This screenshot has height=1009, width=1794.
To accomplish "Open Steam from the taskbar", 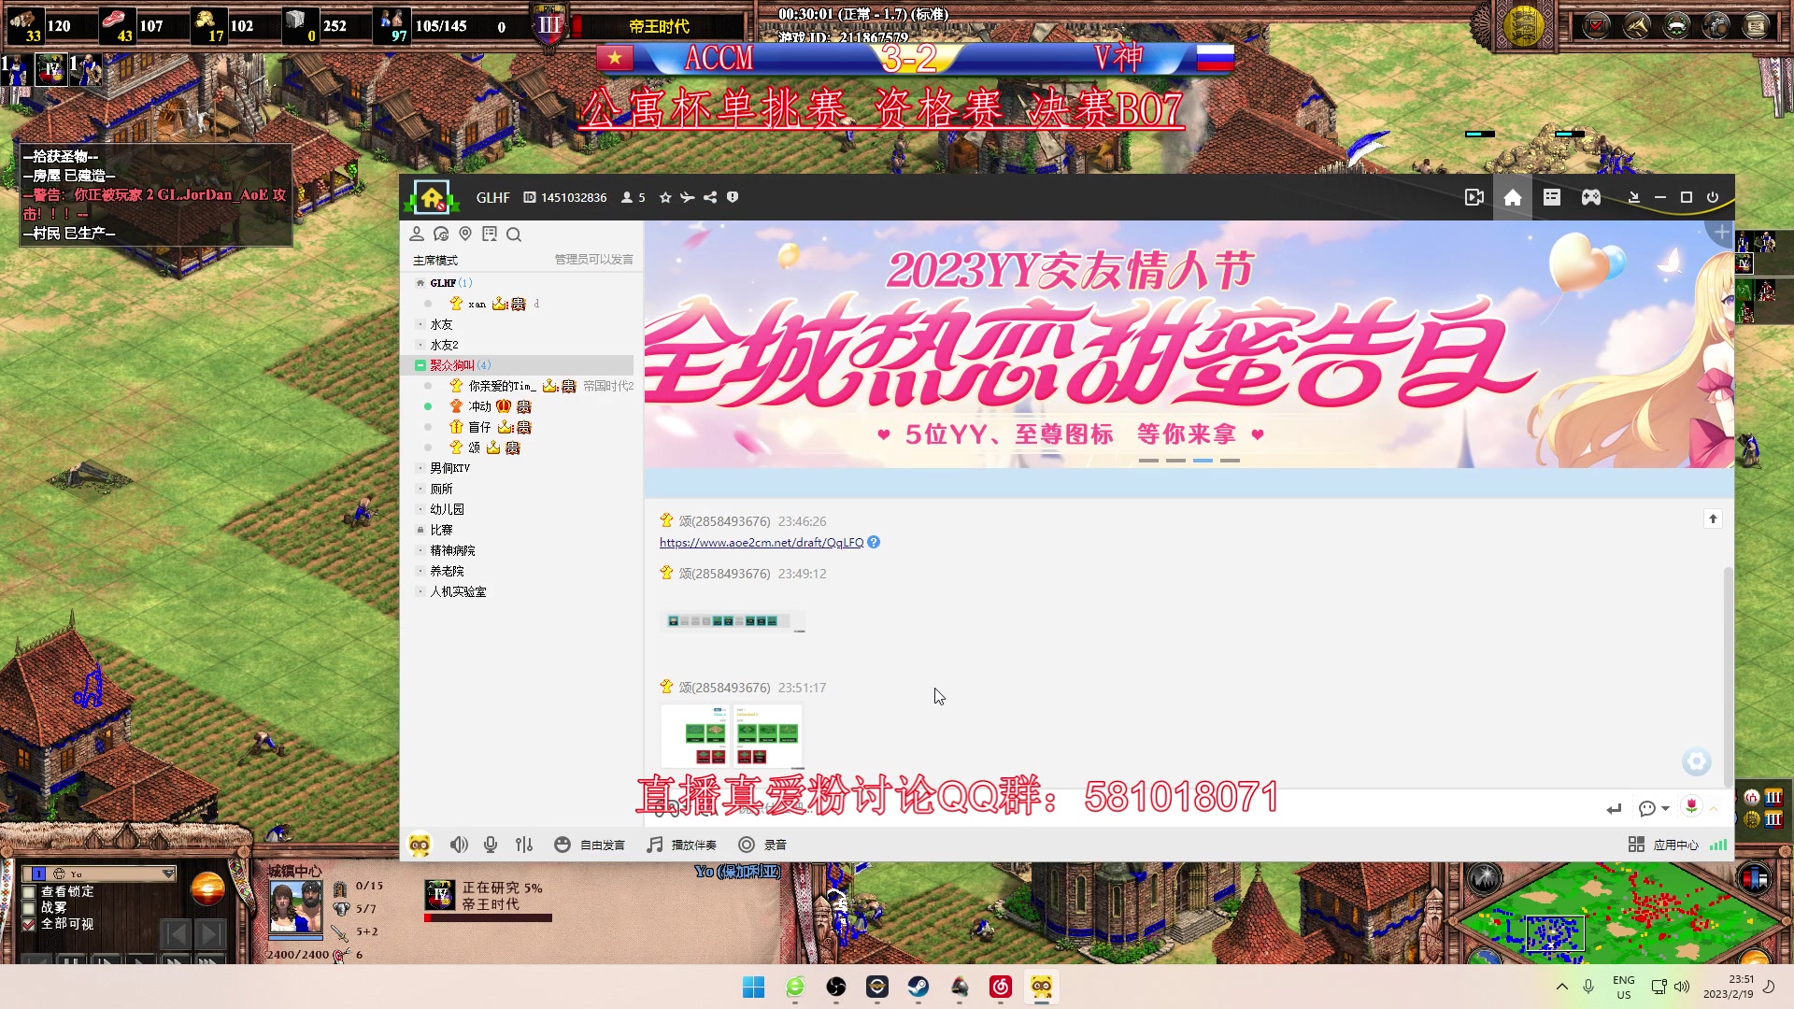I will pyautogui.click(x=918, y=987).
